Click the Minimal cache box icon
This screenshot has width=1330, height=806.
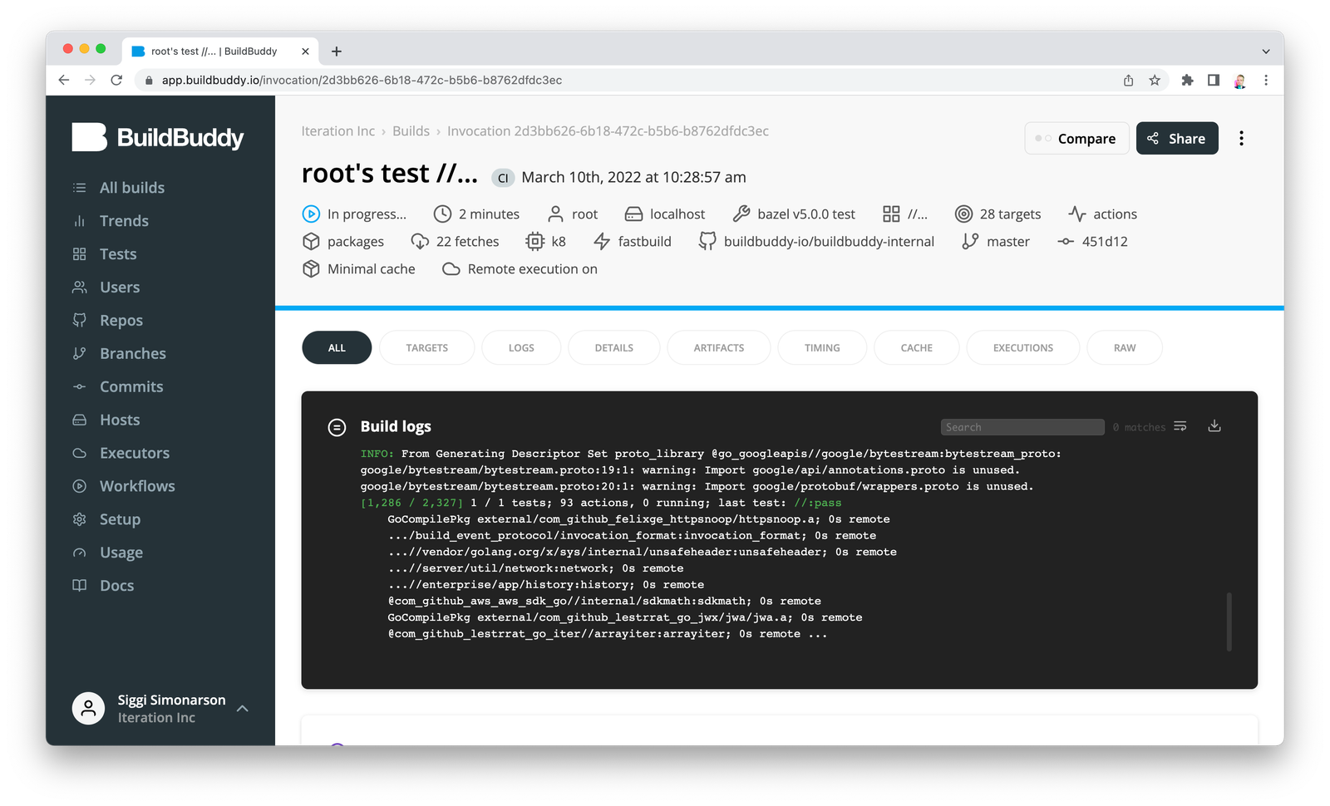[311, 269]
